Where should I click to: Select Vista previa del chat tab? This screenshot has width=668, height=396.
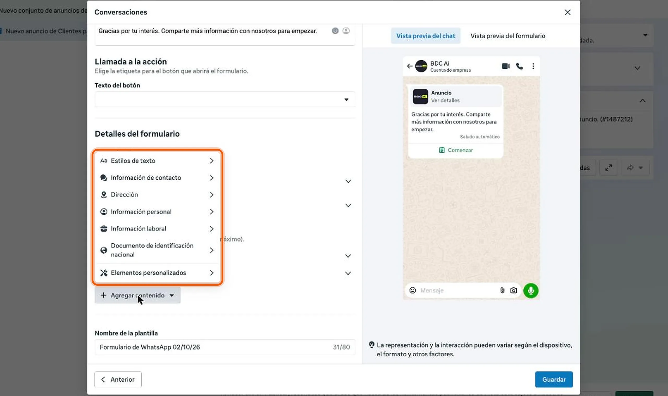425,36
